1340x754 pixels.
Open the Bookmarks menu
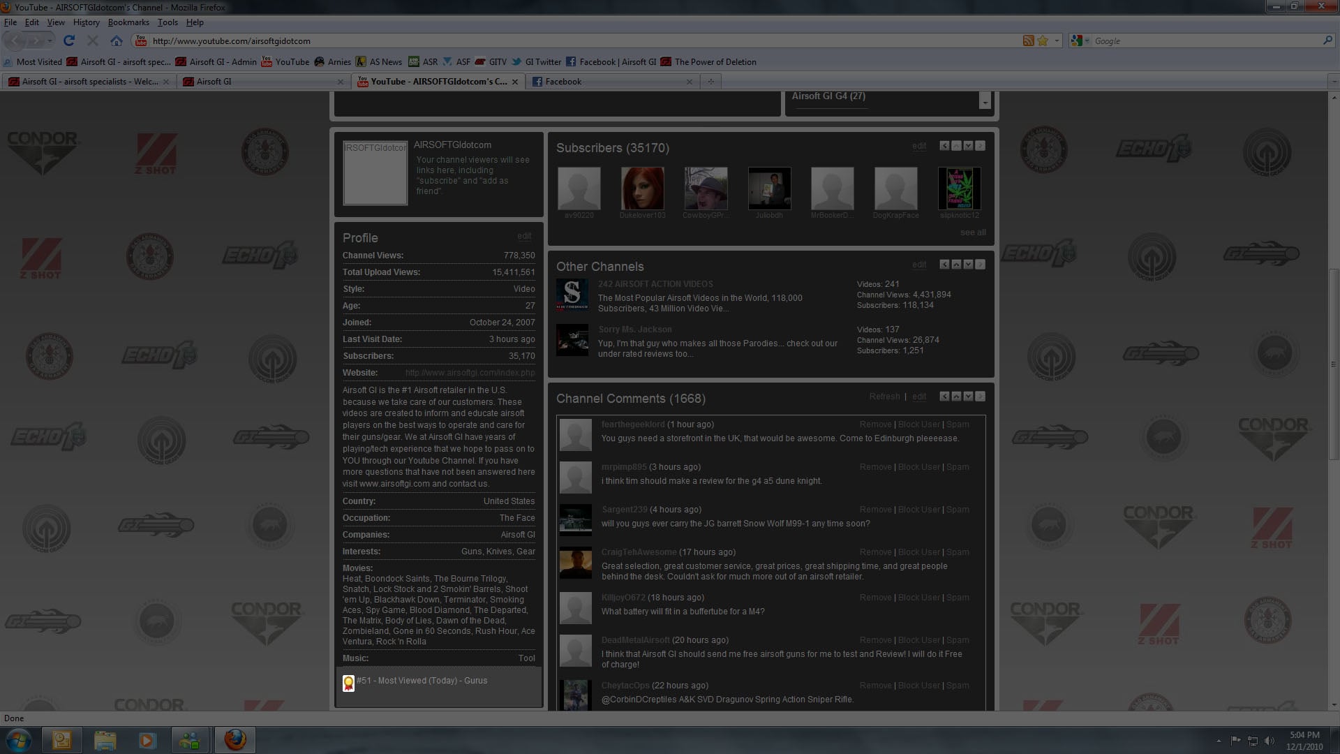[x=128, y=22]
